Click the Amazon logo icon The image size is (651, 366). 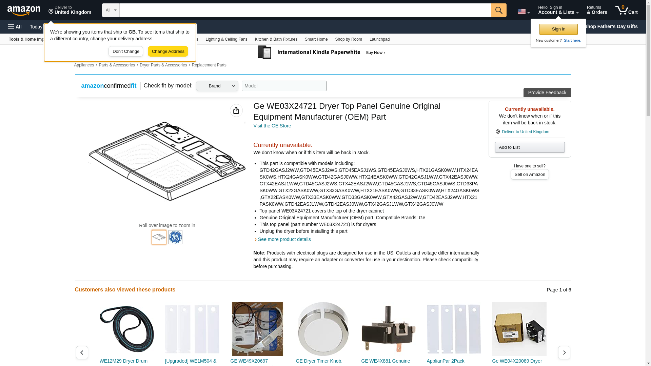tap(24, 11)
